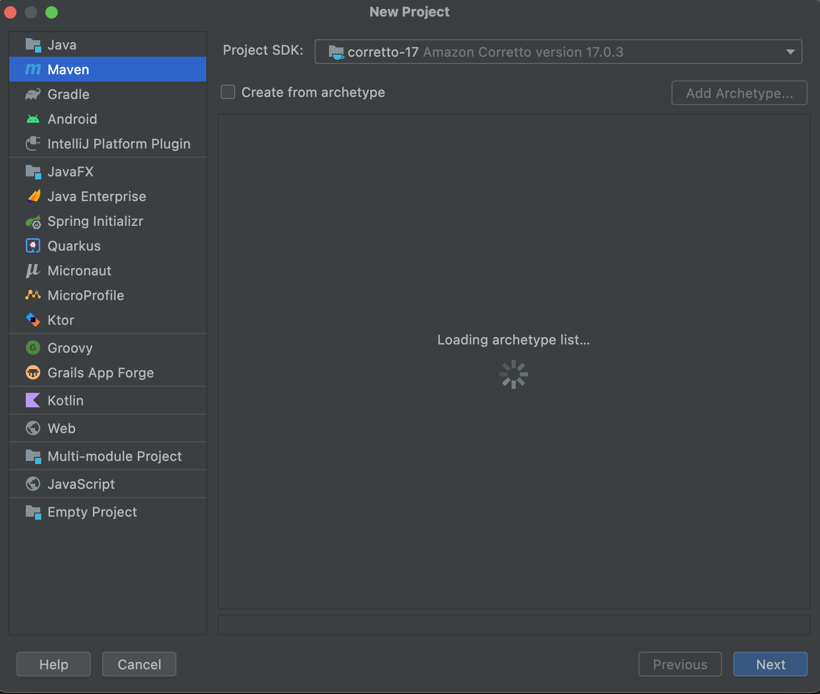Click the green Groovy G icon

coord(33,348)
